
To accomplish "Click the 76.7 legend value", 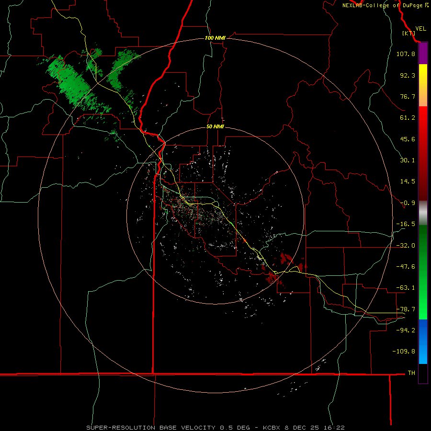I will 408,96.
